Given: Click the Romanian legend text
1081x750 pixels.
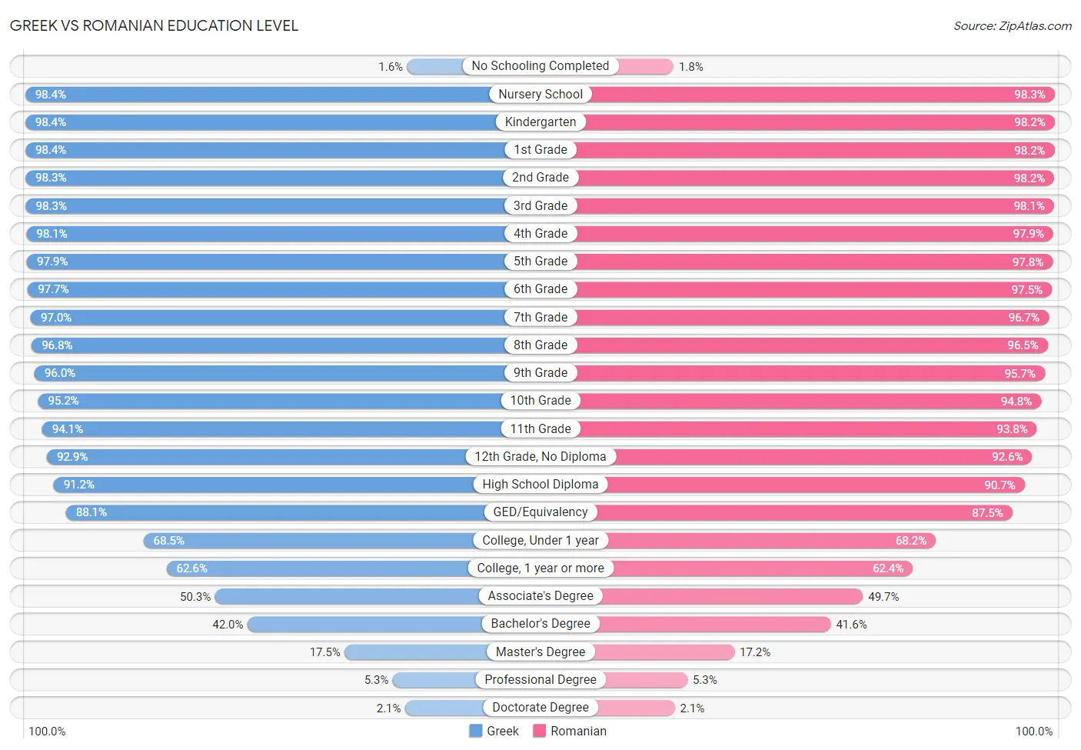Looking at the screenshot, I should (x=578, y=731).
